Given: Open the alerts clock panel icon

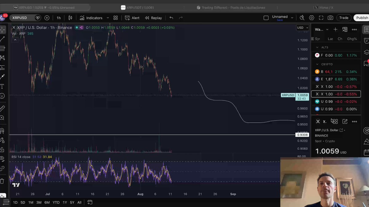Looking at the screenshot, I should pos(366,41).
